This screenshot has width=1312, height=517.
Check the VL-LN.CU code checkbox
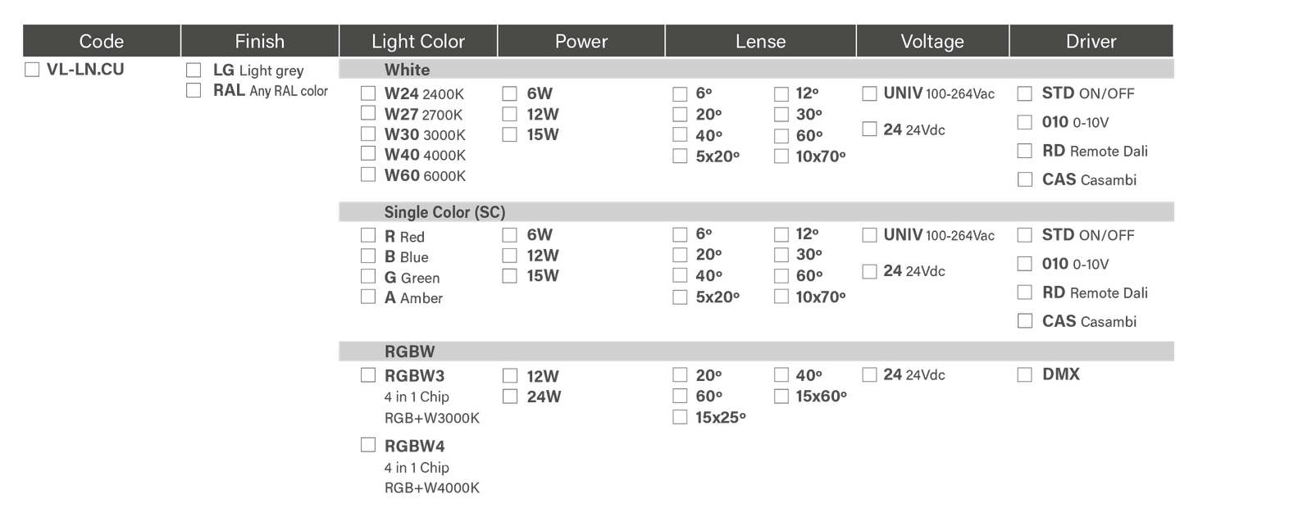32,70
